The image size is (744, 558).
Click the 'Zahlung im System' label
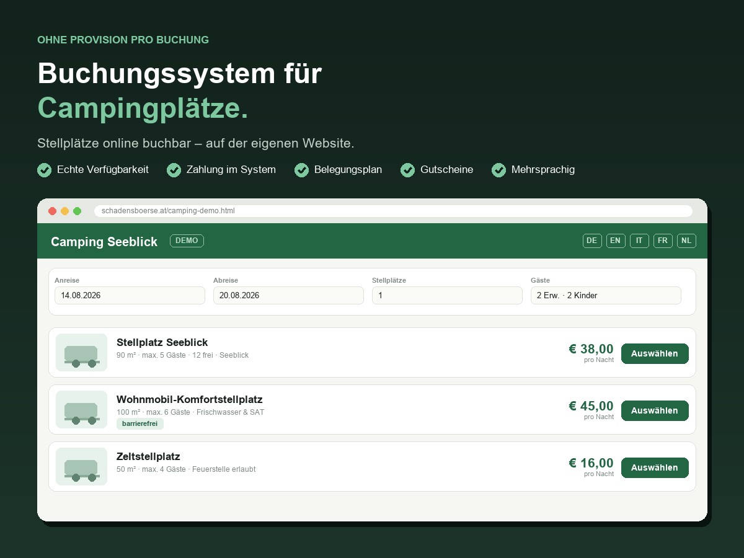tap(231, 170)
